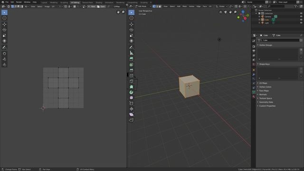Click the pan hand icon in 3D viewport
304x171 pixels.
230,12
